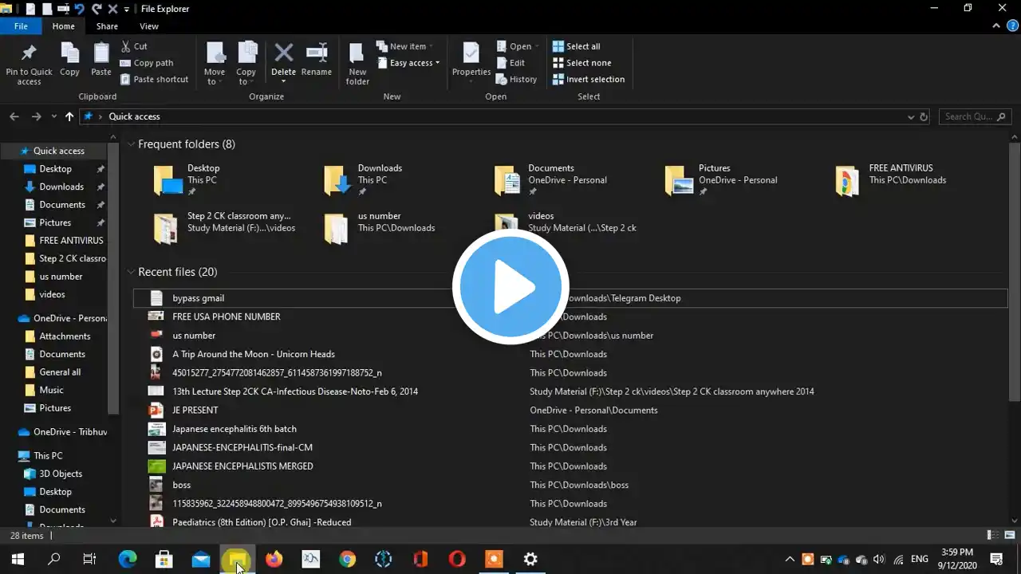Collapse the Recent files section
Screen dimensions: 1021x574
[x=131, y=272]
